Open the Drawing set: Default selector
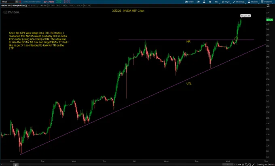 tap(265, 164)
